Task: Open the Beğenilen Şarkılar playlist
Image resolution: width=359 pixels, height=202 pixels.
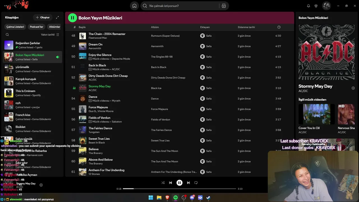Action: point(33,45)
